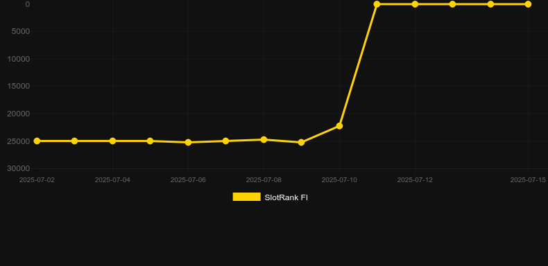Click the 15000 y-axis label
This screenshot has height=266, width=548.
19,86
